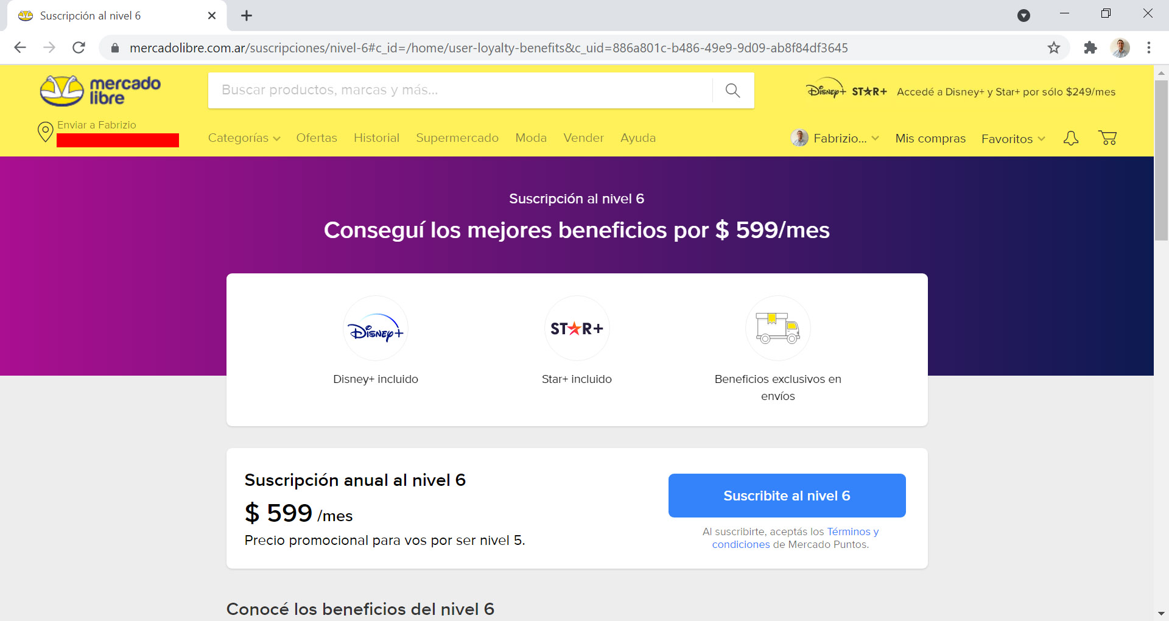Image resolution: width=1169 pixels, height=621 pixels.
Task: Open the Ayuda page
Action: [638, 138]
